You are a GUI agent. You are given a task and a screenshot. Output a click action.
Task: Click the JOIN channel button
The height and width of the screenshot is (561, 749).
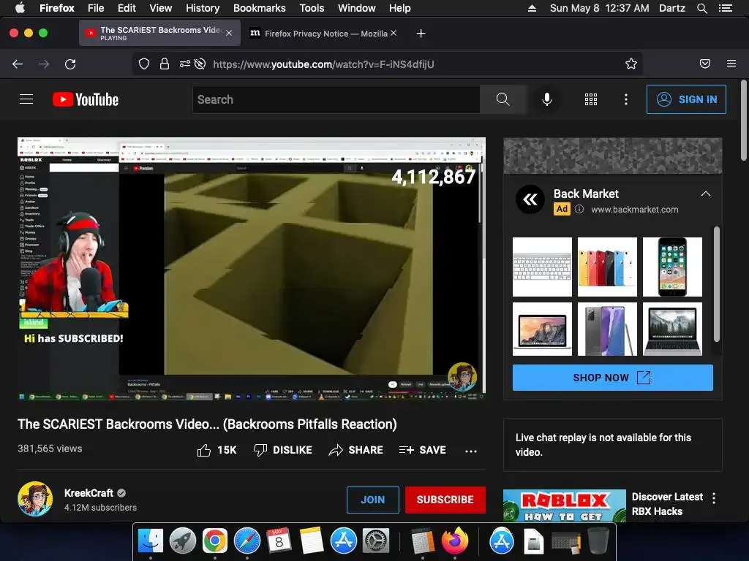tap(372, 500)
